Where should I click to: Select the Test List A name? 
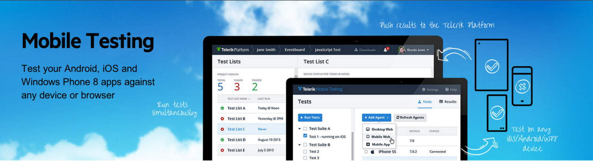pos(236,108)
